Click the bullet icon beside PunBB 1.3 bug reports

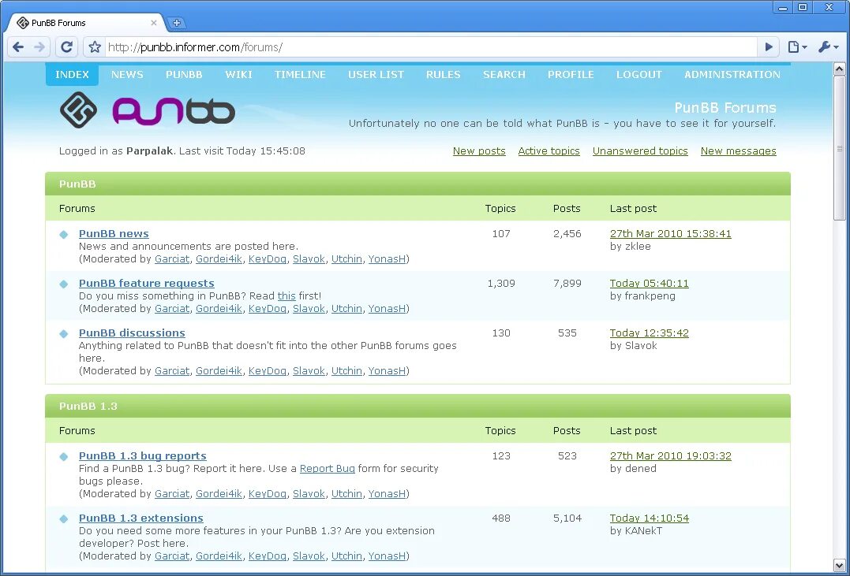coord(64,457)
